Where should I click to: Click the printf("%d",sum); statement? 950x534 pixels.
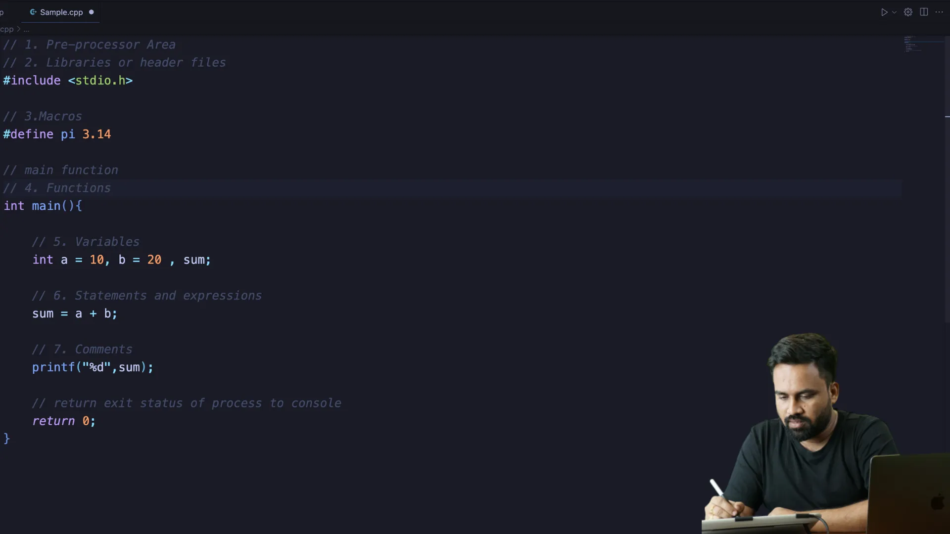[93, 367]
